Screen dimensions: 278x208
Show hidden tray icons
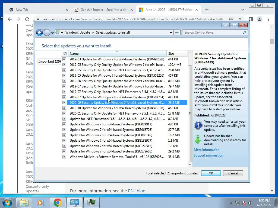point(231,203)
